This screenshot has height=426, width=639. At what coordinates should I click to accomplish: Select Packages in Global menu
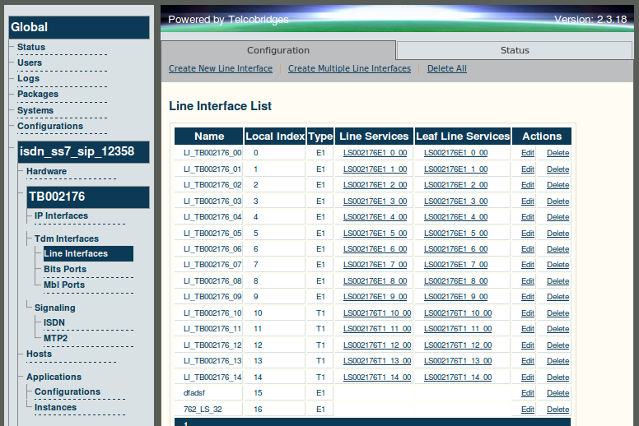pyautogui.click(x=38, y=94)
